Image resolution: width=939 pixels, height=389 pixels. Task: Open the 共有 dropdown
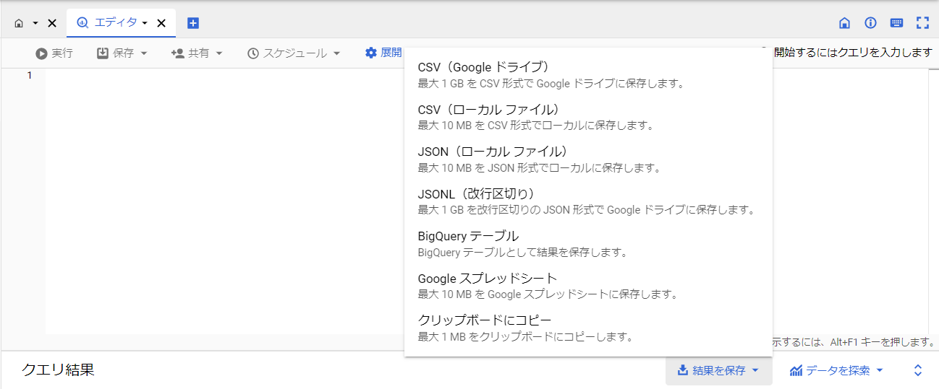(x=197, y=53)
